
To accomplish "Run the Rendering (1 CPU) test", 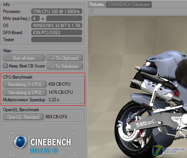I will [25, 85].
